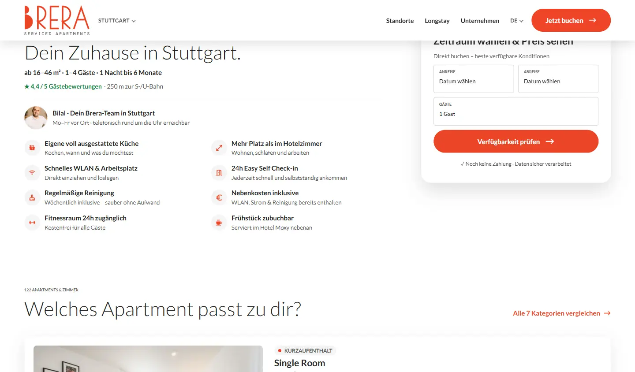Click the kitchen icon beside Eigene voll ausgestattete Küche
The width and height of the screenshot is (635, 372).
coord(32,148)
